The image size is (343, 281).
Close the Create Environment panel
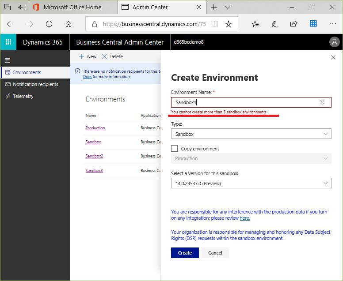(x=333, y=57)
